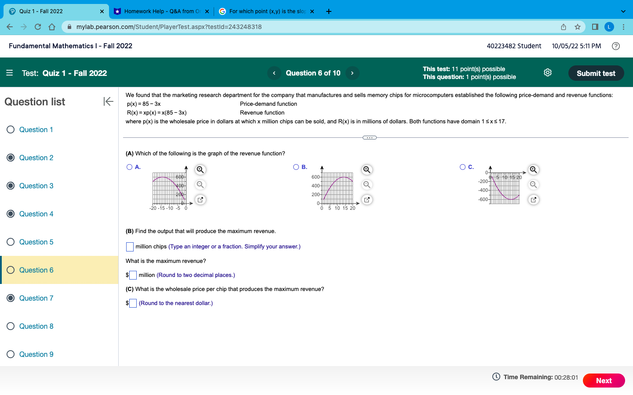This screenshot has height=395, width=633.
Task: Open the Help question mark icon
Action: [616, 46]
